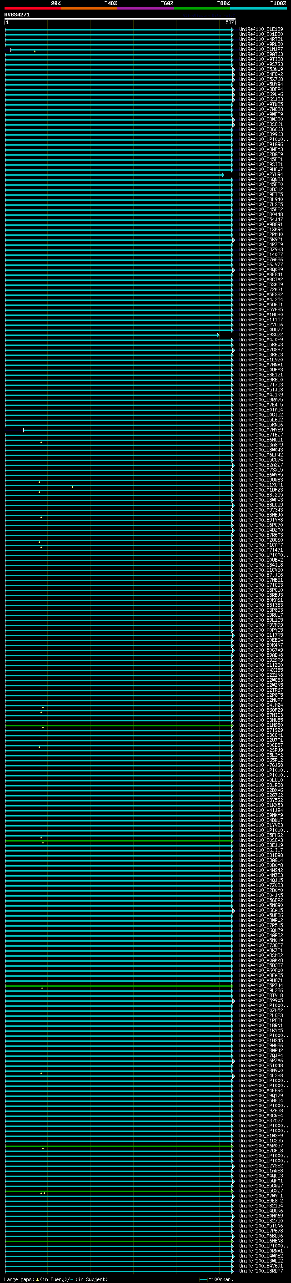Screen dimensions: 291x1283
Task: Select the UniRef100_C9RA75 hit label
Action: (261, 400)
